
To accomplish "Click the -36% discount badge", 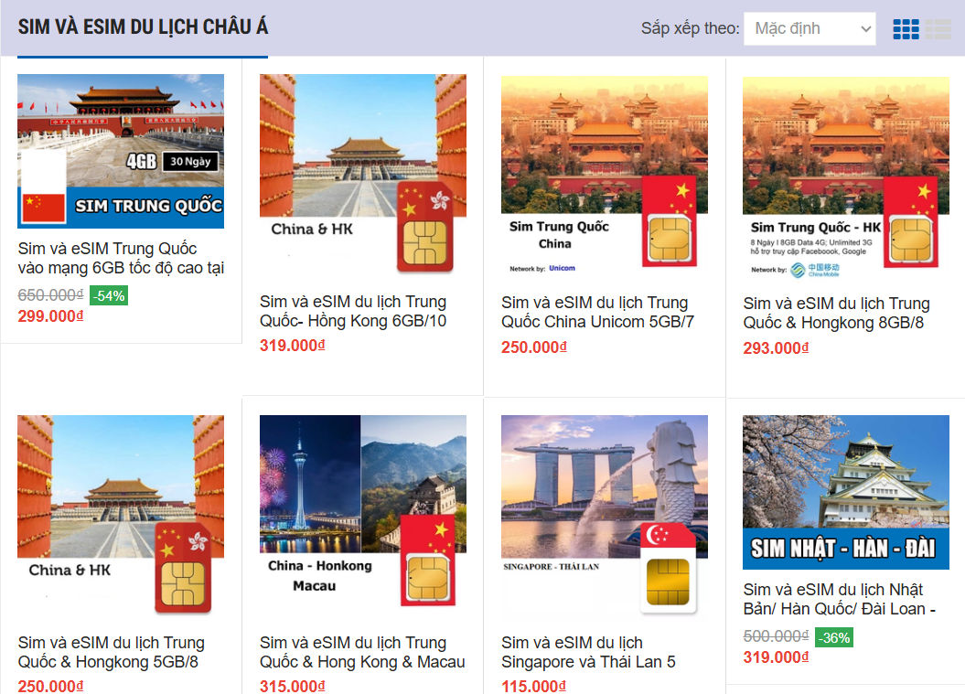I will click(x=834, y=637).
